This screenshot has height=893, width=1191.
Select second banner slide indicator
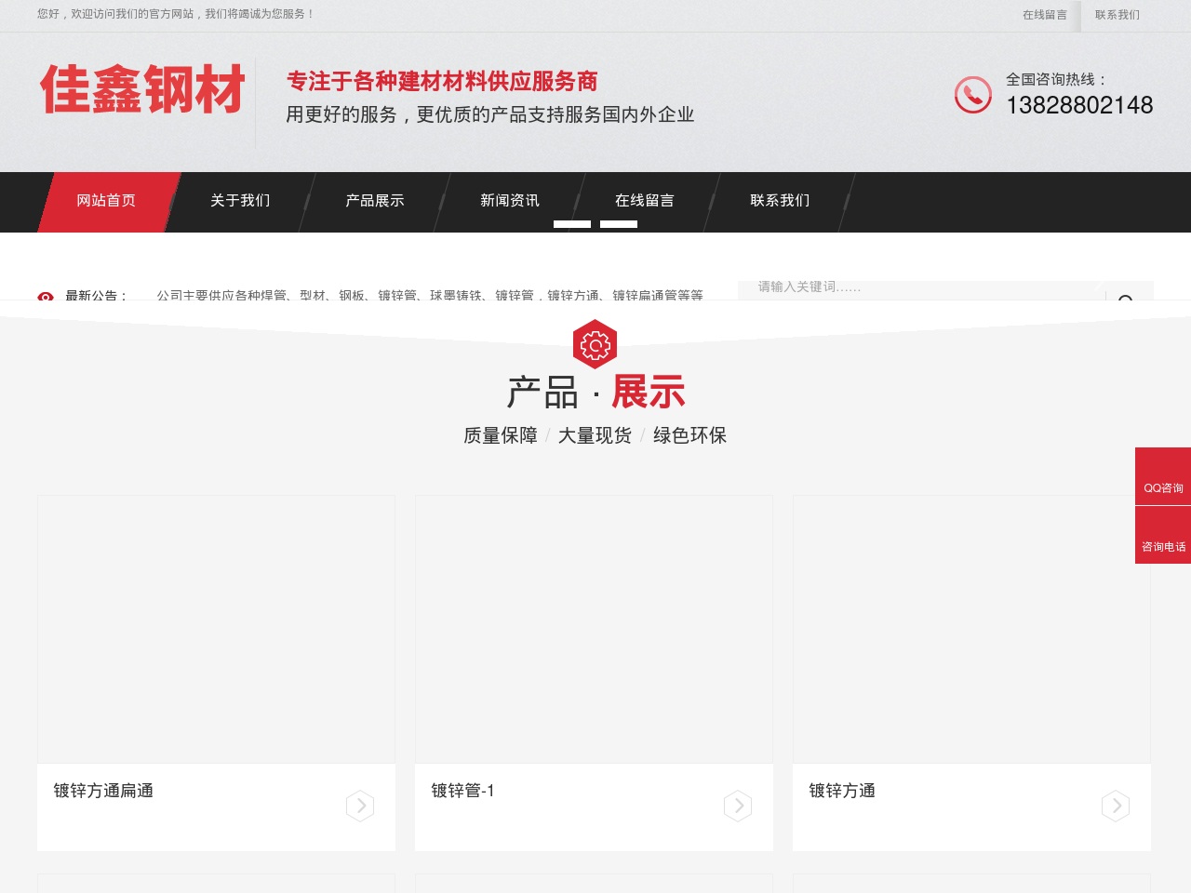coord(619,224)
